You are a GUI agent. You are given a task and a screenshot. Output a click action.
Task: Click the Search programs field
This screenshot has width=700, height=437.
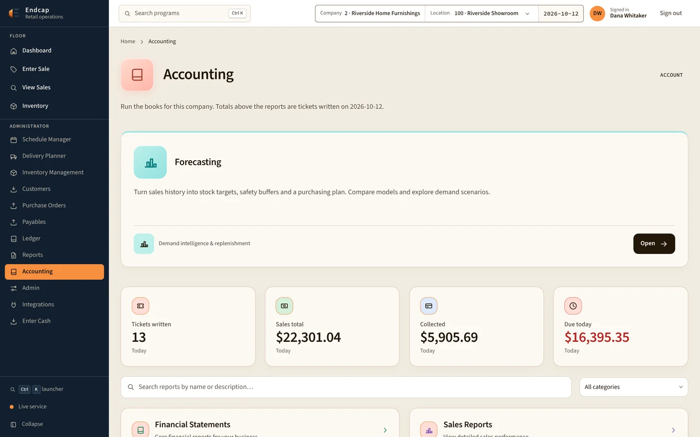[185, 14]
